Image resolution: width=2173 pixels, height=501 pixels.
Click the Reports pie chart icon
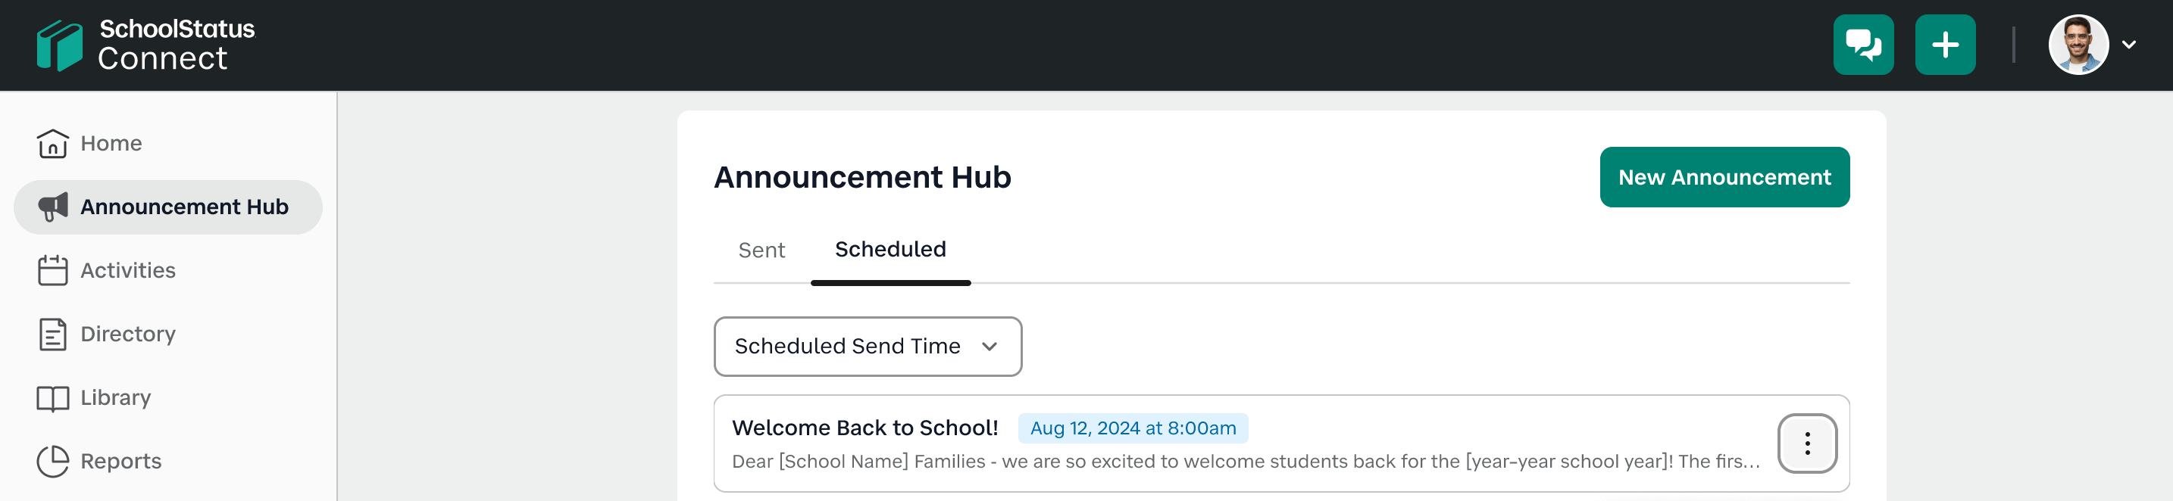[52, 462]
